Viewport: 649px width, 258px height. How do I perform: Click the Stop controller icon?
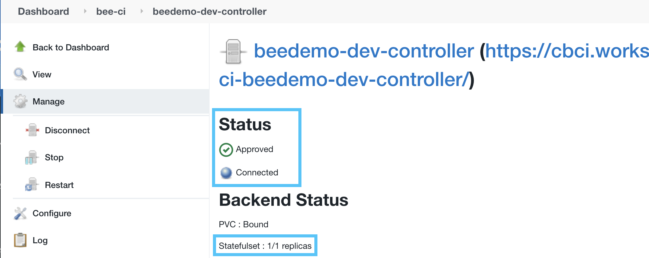click(32, 157)
